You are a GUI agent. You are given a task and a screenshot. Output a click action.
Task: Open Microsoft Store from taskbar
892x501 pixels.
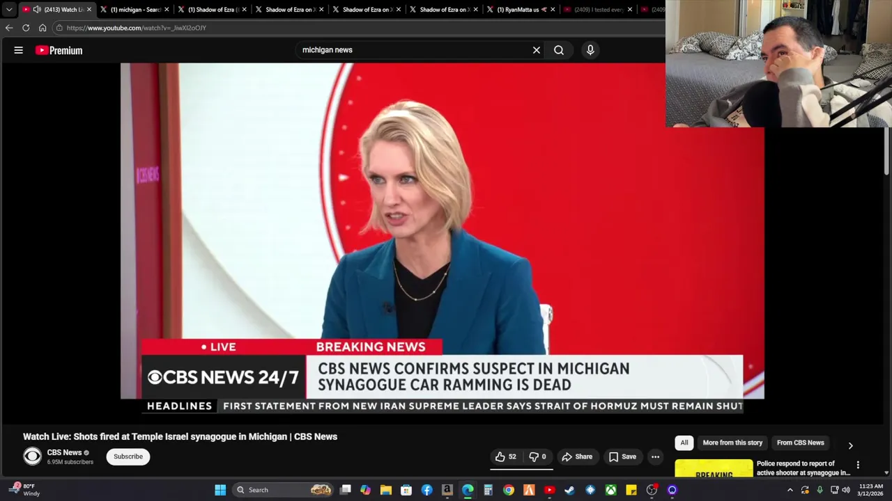click(406, 490)
